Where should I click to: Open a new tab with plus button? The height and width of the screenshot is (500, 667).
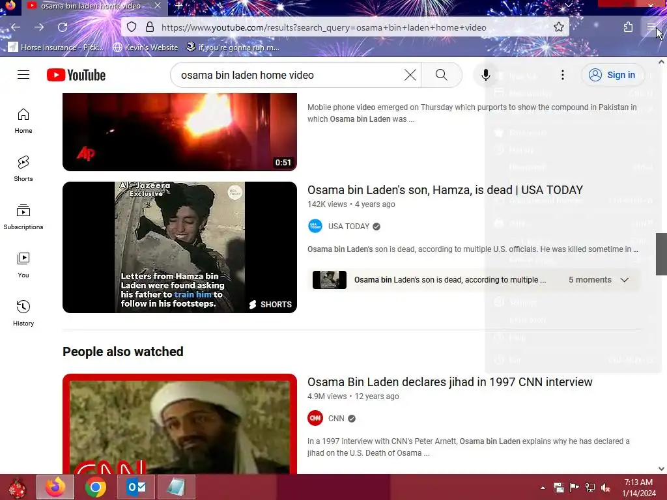pyautogui.click(x=179, y=6)
